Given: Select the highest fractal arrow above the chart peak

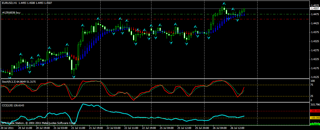Looking at the screenshot, I should tap(224, 4).
